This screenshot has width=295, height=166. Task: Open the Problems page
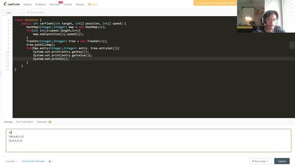click(x=41, y=4)
